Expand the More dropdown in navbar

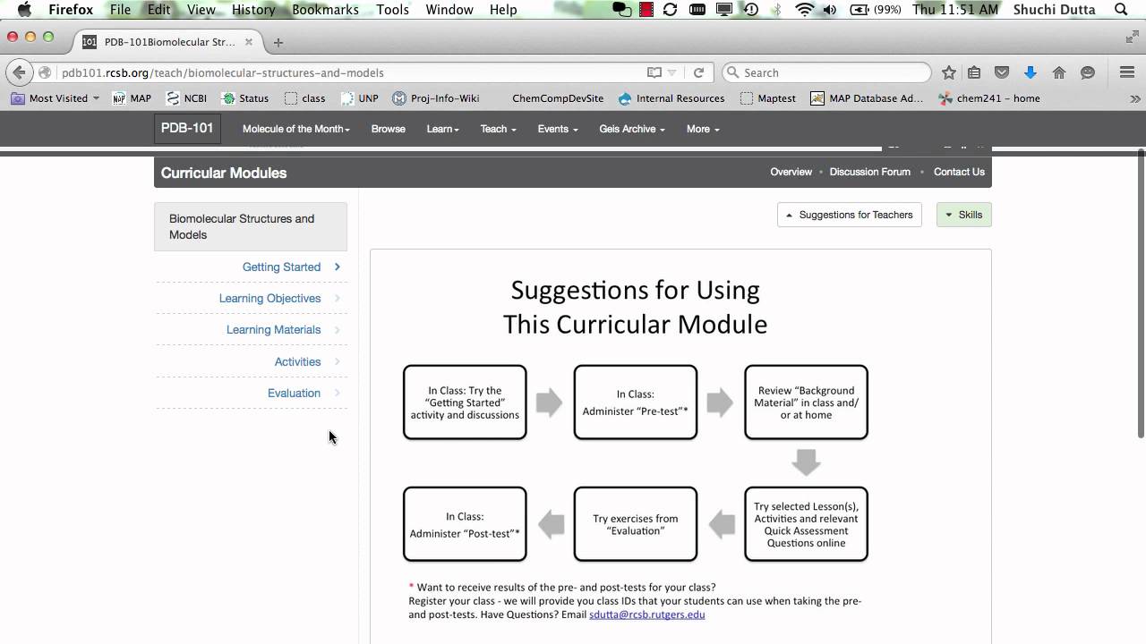[x=703, y=129]
